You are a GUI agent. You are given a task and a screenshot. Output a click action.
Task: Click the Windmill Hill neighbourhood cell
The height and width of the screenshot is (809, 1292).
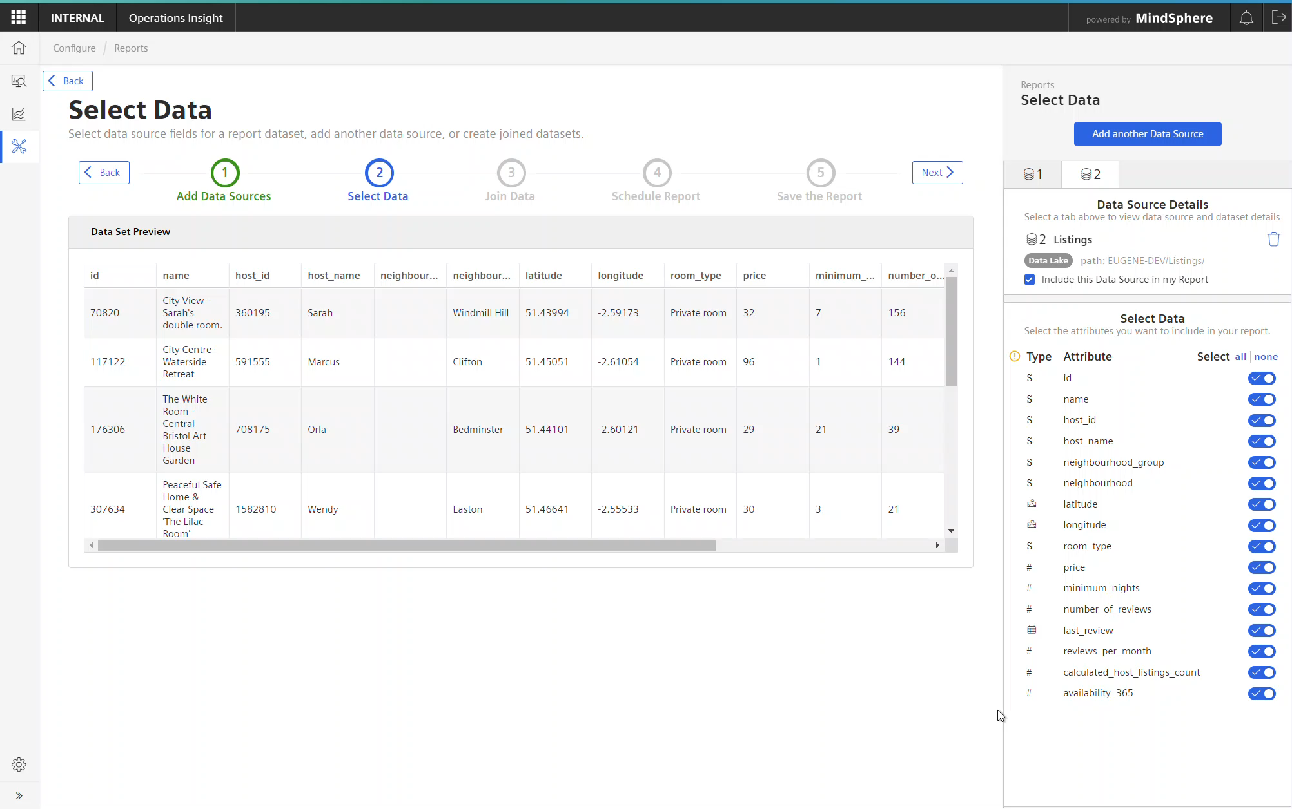[481, 313]
